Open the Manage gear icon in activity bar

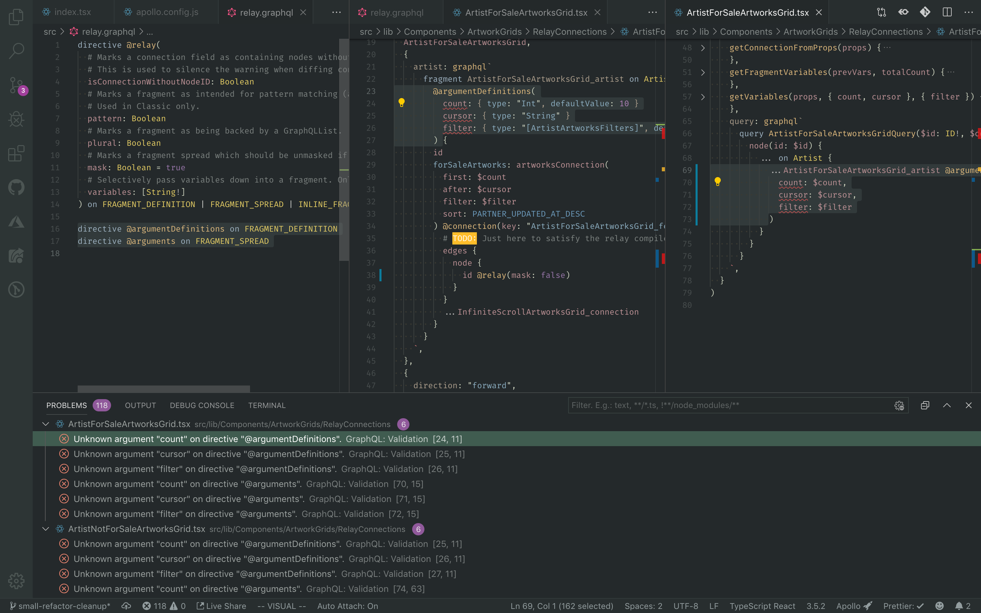click(x=16, y=581)
